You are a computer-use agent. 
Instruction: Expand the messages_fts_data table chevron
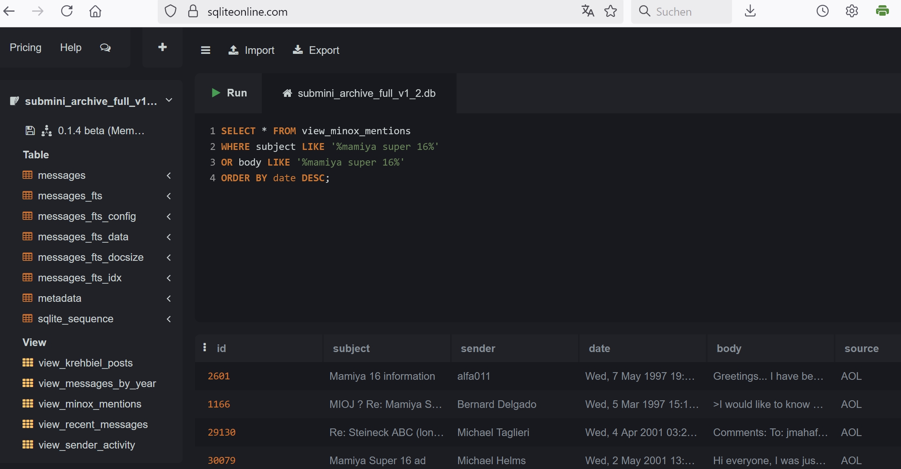(169, 237)
